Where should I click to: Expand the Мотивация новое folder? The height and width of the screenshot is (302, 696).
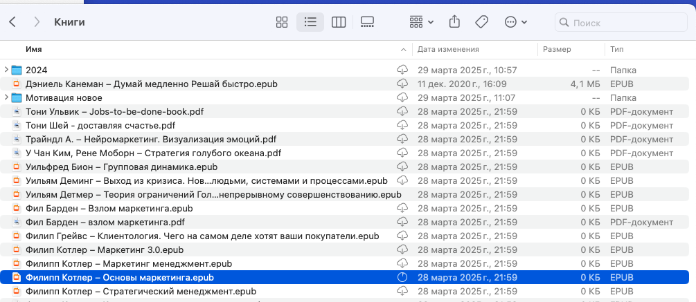point(6,97)
